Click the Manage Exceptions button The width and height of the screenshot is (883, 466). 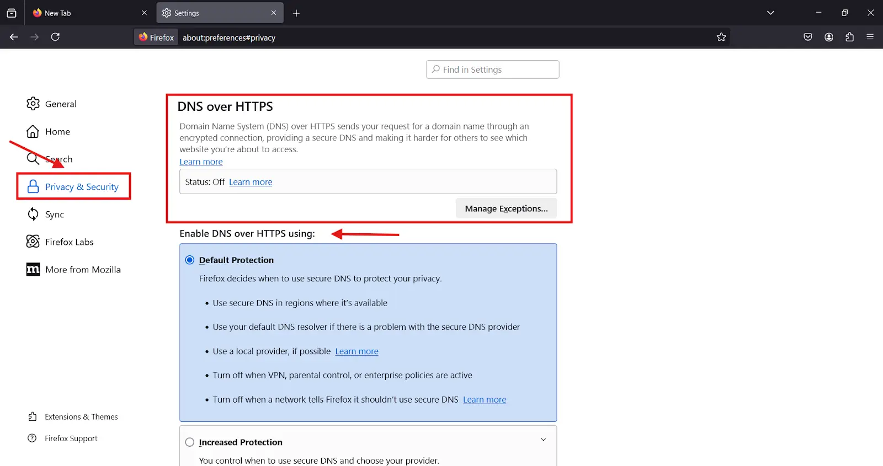pyautogui.click(x=506, y=208)
